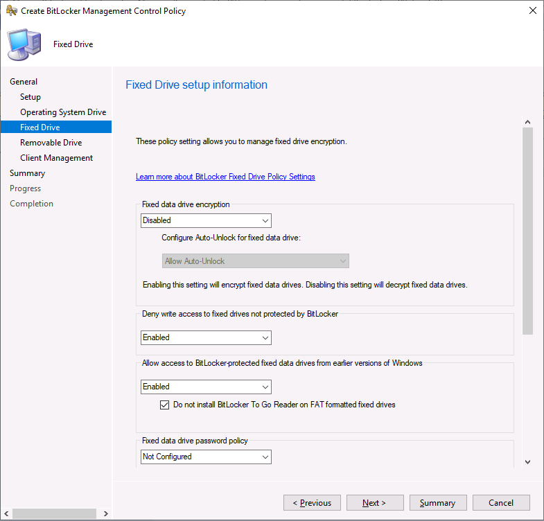Click the sidebar horizontal scrollbar thumb
The image size is (544, 521).
click(55, 513)
